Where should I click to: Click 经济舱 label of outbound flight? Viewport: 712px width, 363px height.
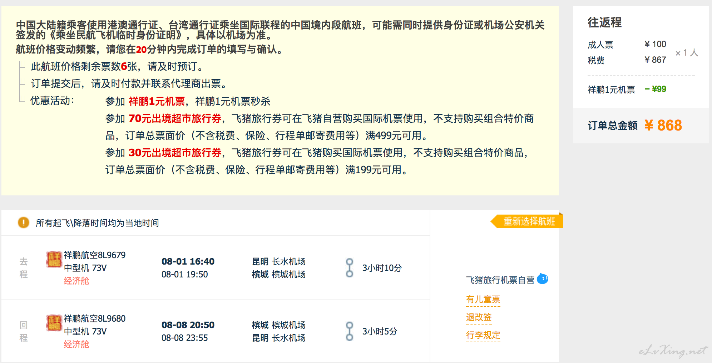tap(76, 281)
